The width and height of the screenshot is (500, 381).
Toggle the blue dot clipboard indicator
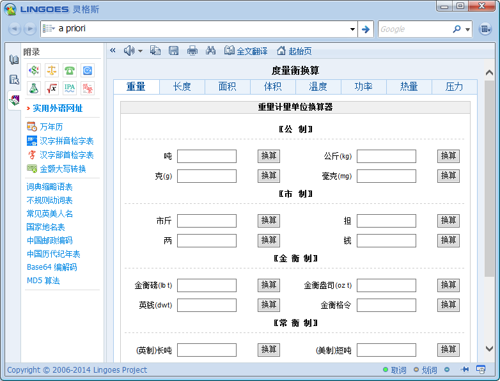tap(447, 369)
